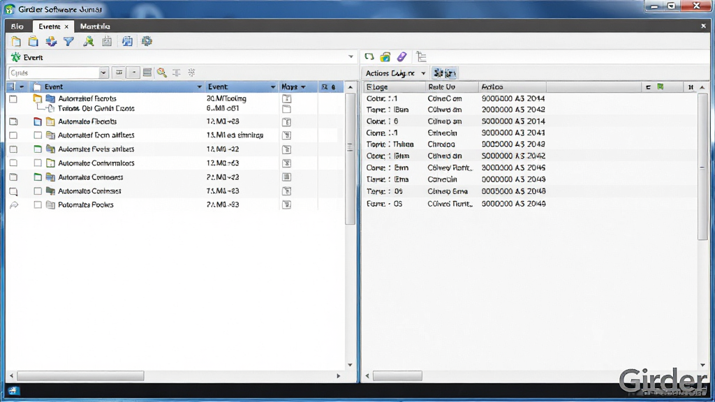
Task: Click the page icon in the Potomaits Pooles row
Action: (x=286, y=205)
